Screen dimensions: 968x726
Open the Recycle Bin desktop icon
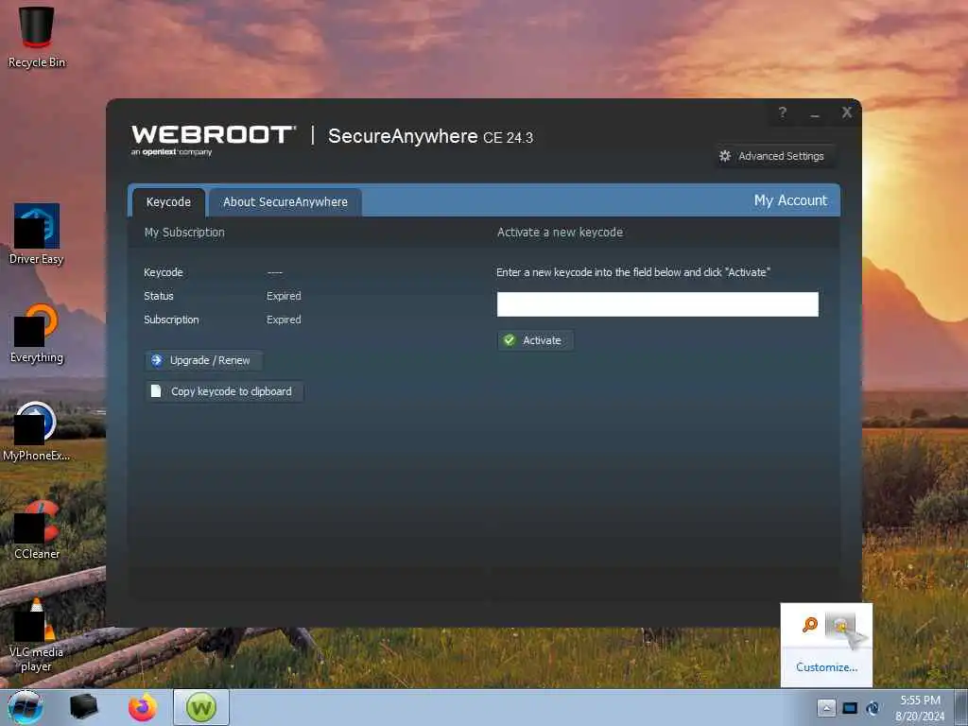[x=37, y=36]
